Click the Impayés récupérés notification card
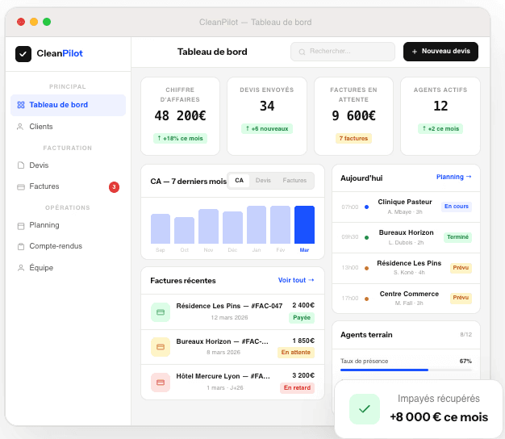The height and width of the screenshot is (439, 505). point(419,409)
